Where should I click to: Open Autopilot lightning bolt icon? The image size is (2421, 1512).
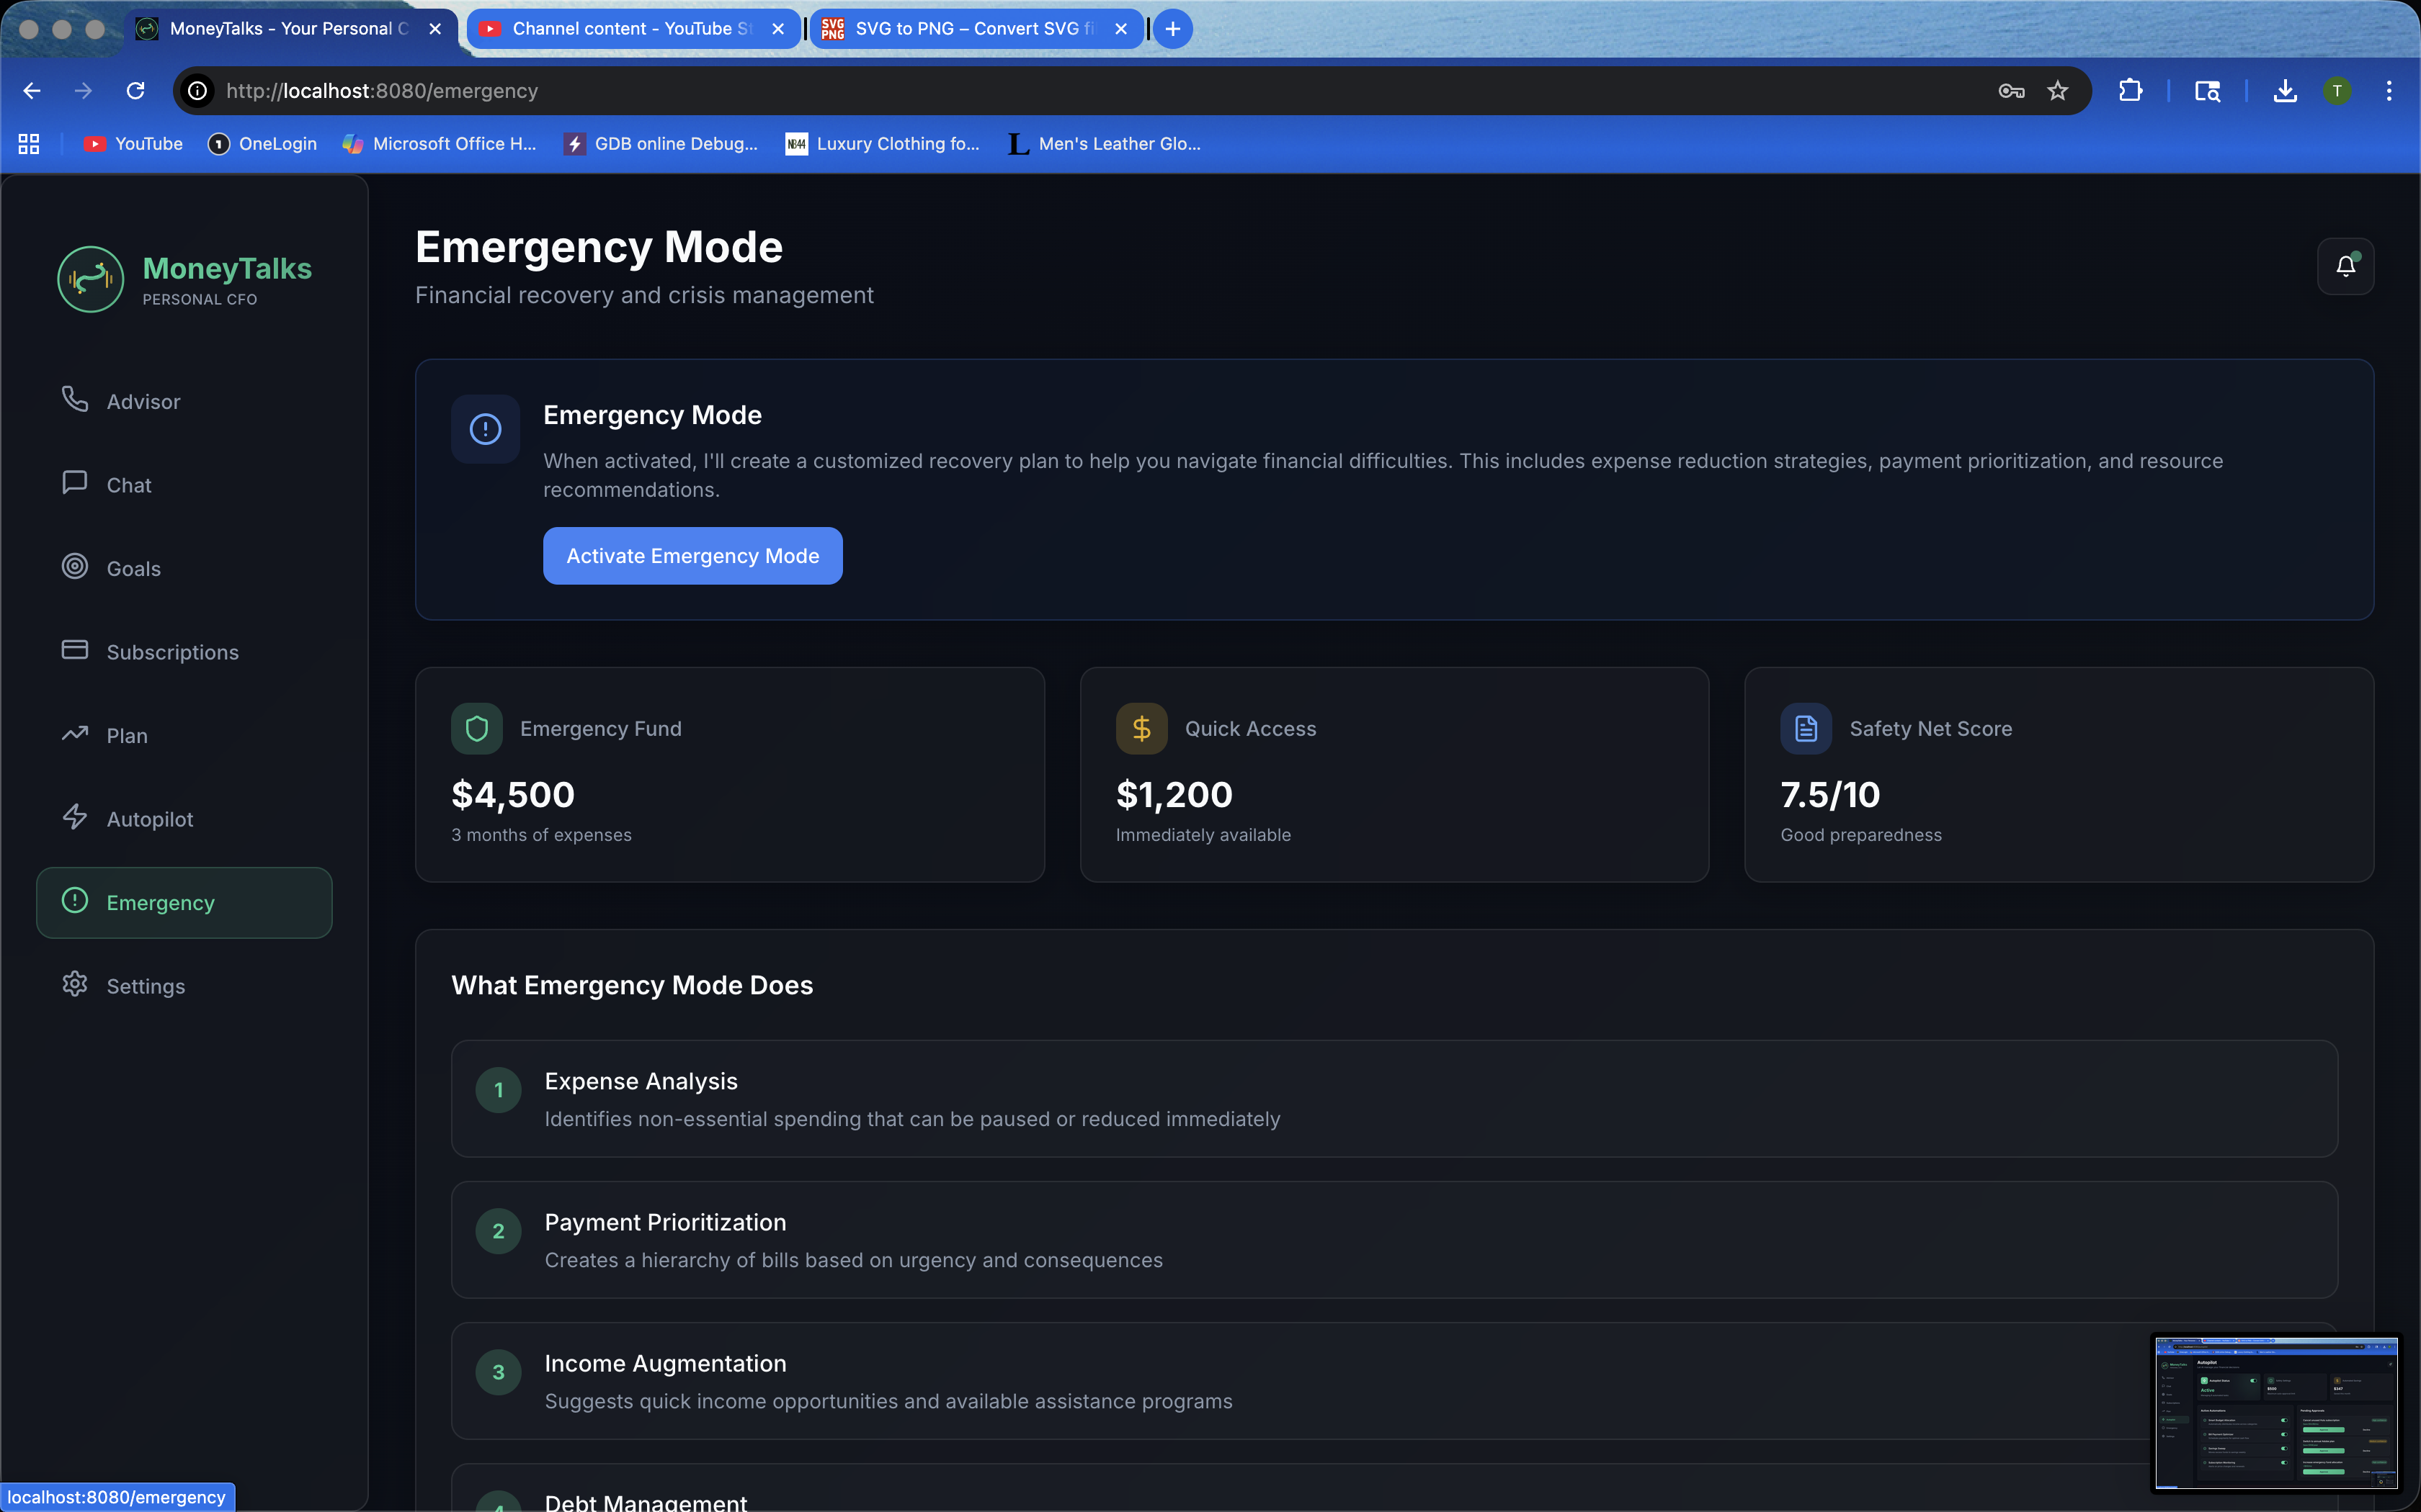pos(75,817)
